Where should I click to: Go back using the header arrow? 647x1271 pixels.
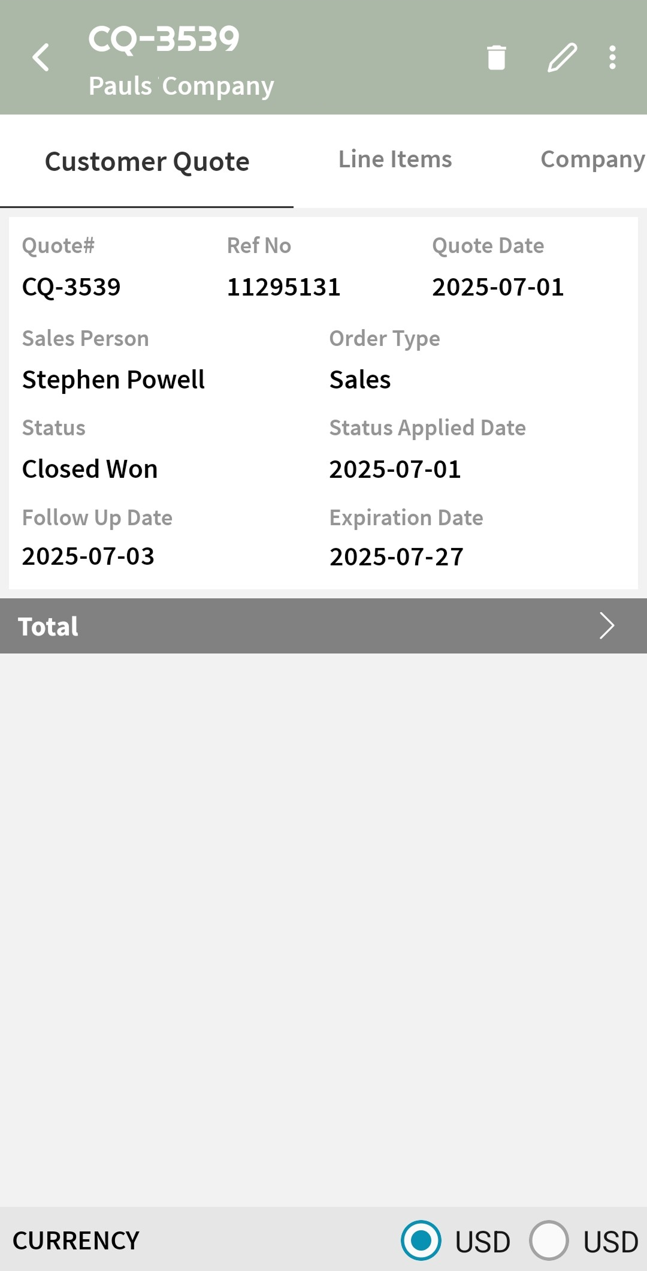pos(41,58)
